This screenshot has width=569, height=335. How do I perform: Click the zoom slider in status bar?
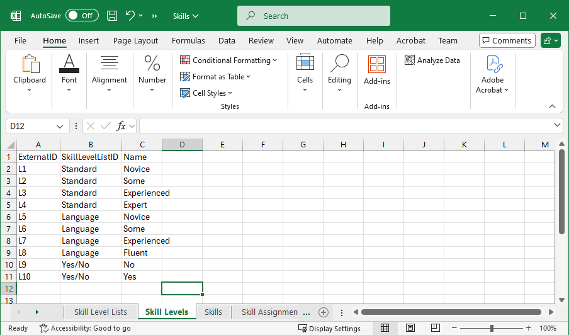click(x=491, y=328)
